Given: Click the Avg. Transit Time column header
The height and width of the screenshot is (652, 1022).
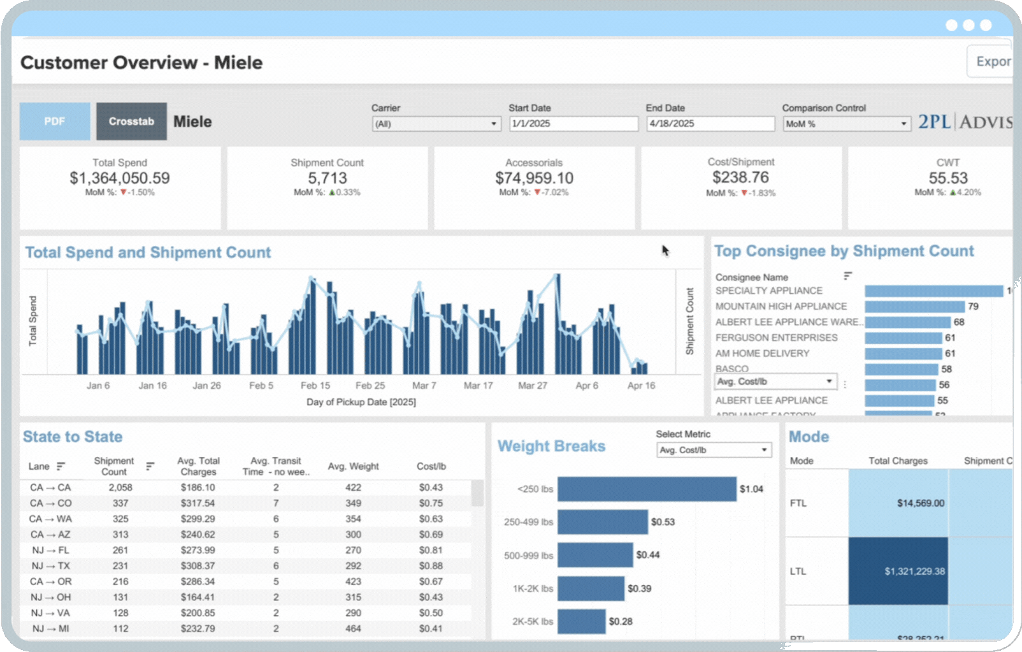Looking at the screenshot, I should tap(276, 467).
